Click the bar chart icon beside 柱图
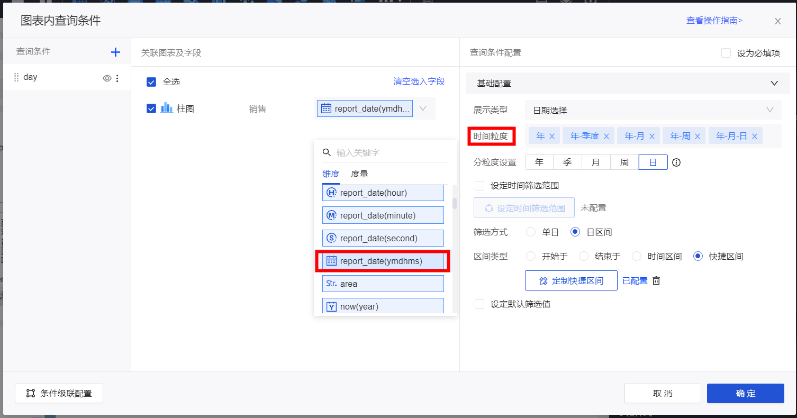Screen dimensions: 797x418 point(167,108)
